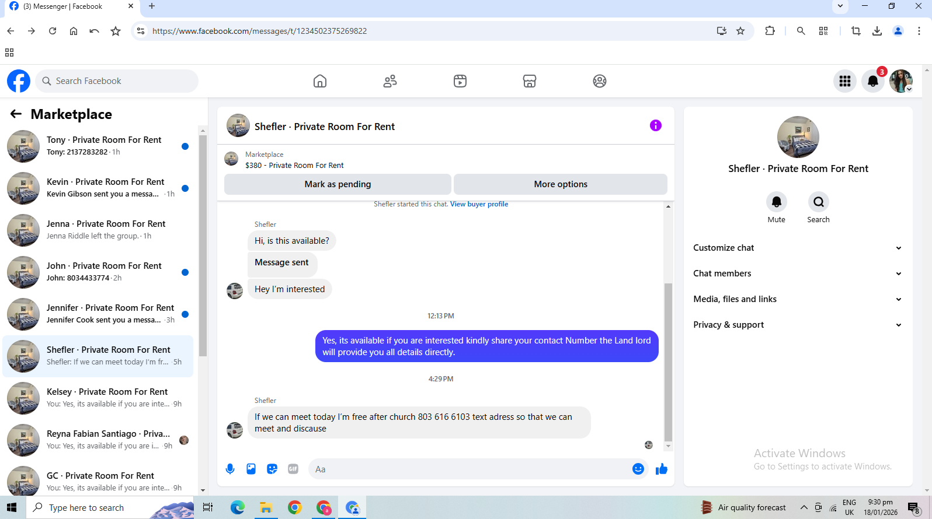
Task: Expand Customize chat section
Action: click(798, 248)
